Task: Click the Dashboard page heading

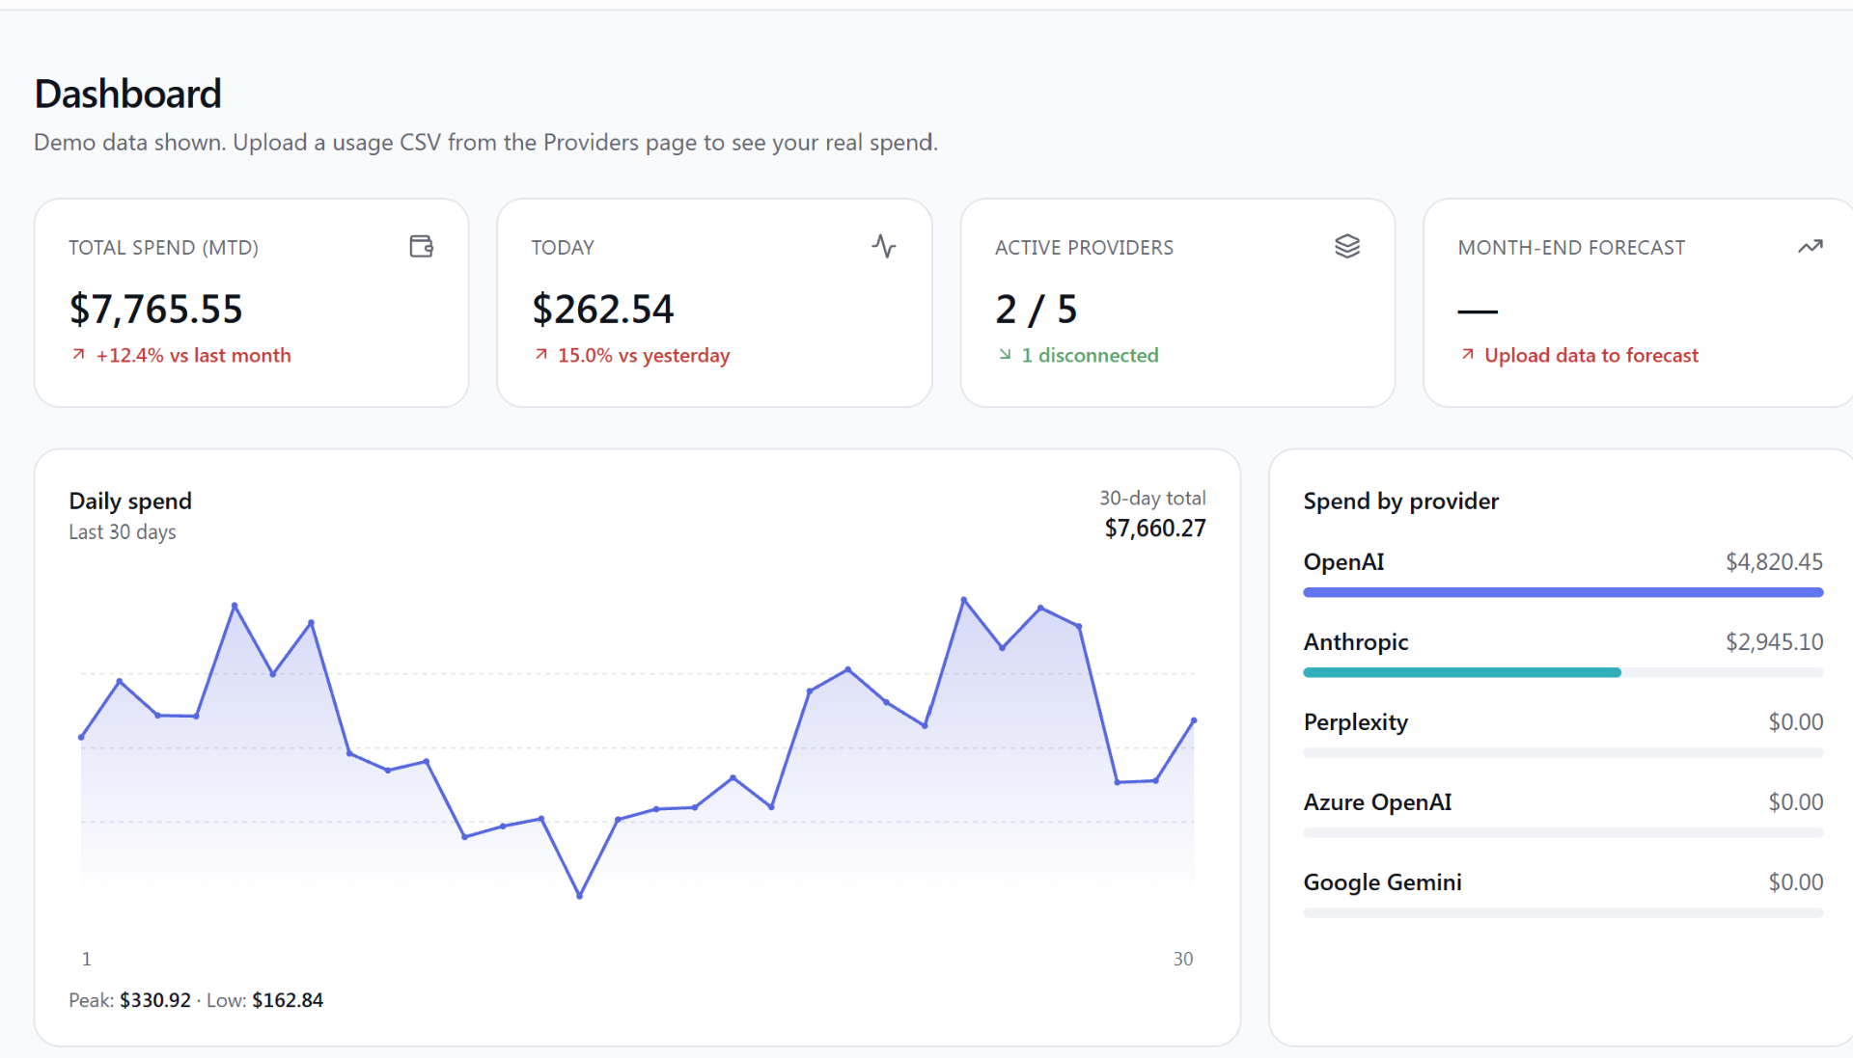Action: [128, 95]
